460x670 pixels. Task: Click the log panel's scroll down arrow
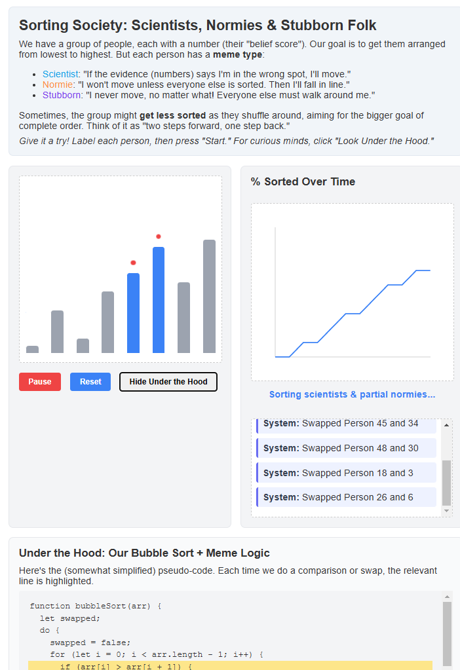[x=447, y=510]
